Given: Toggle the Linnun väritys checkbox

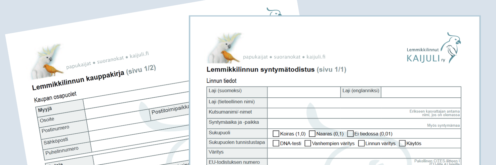Looking at the screenshot, I should [x=361, y=144].
